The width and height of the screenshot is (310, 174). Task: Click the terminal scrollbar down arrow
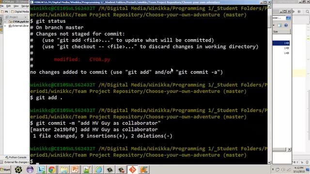click(x=269, y=162)
